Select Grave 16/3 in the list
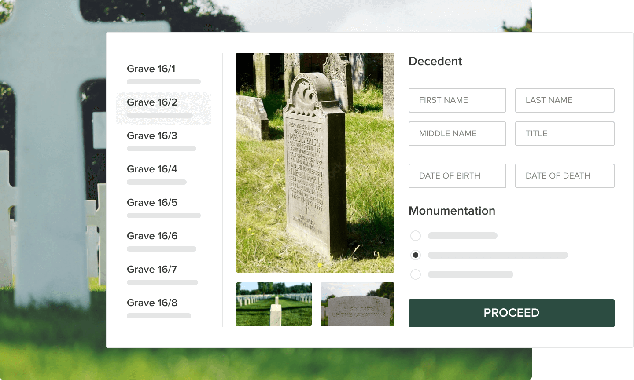The height and width of the screenshot is (380, 634). pos(152,135)
